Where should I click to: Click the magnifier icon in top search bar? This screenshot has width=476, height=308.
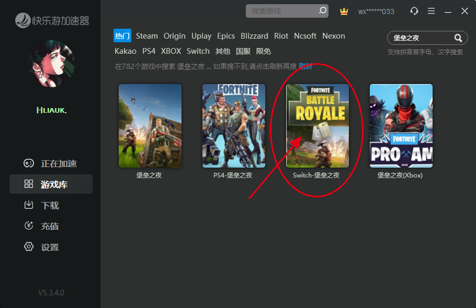(x=323, y=10)
